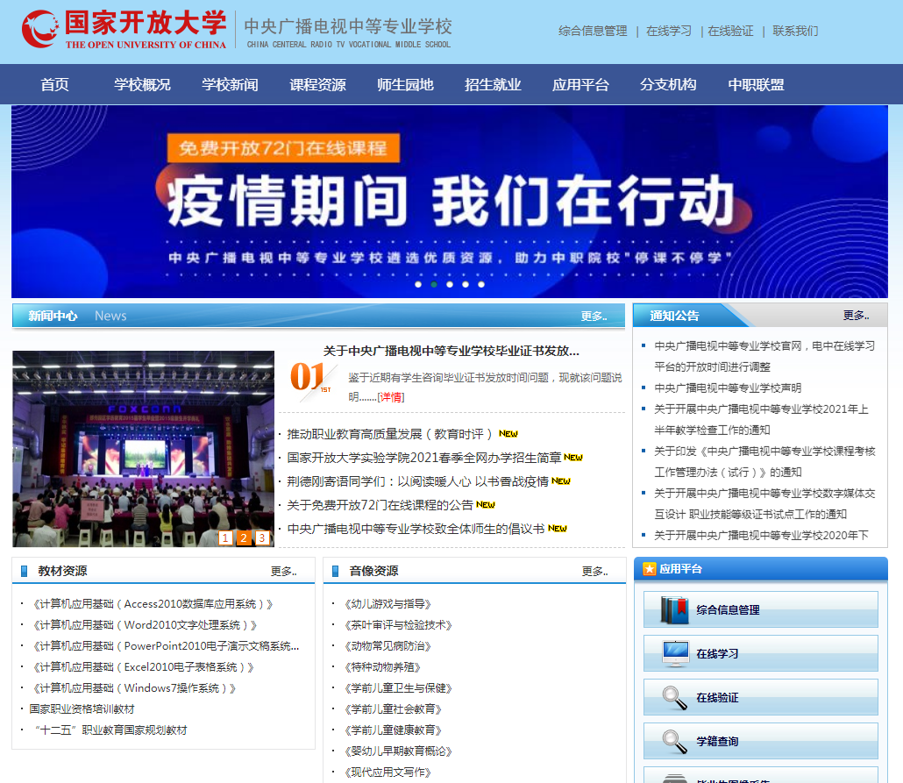The image size is (903, 783).
Task: Show news photo slide 1
Action: point(225,537)
